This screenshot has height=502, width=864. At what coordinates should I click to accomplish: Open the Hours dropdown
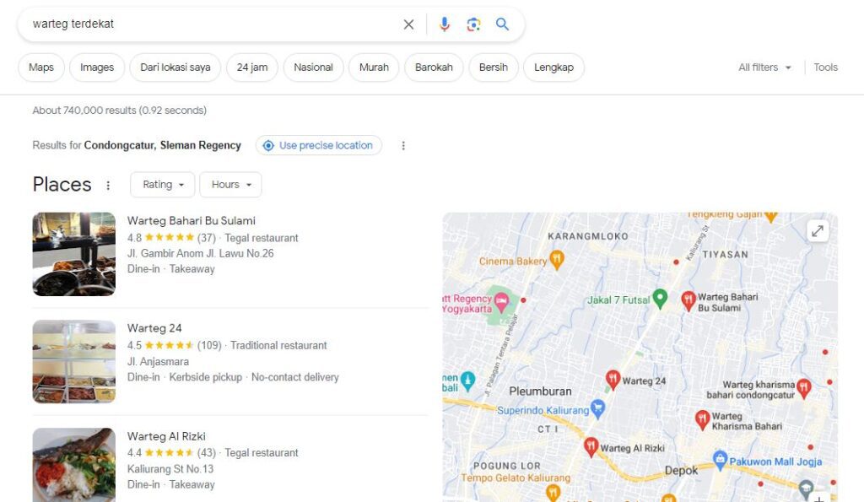coord(229,184)
